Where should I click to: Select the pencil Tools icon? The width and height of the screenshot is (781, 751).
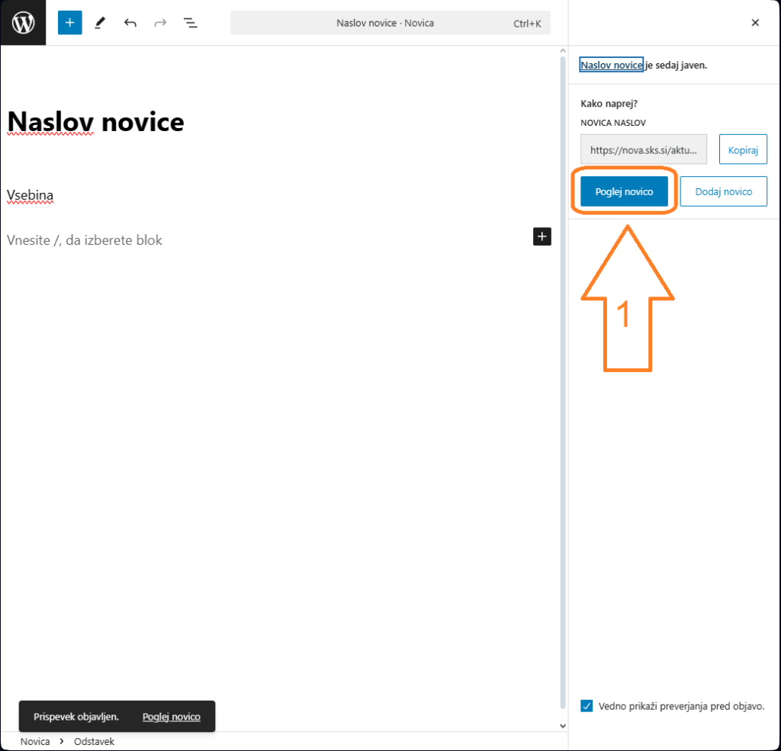[x=100, y=23]
